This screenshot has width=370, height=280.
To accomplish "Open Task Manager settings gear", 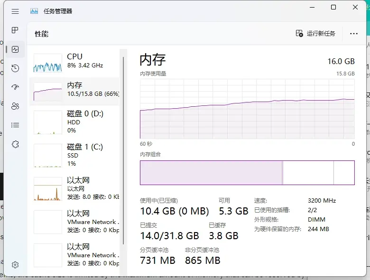I will click(x=15, y=265).
